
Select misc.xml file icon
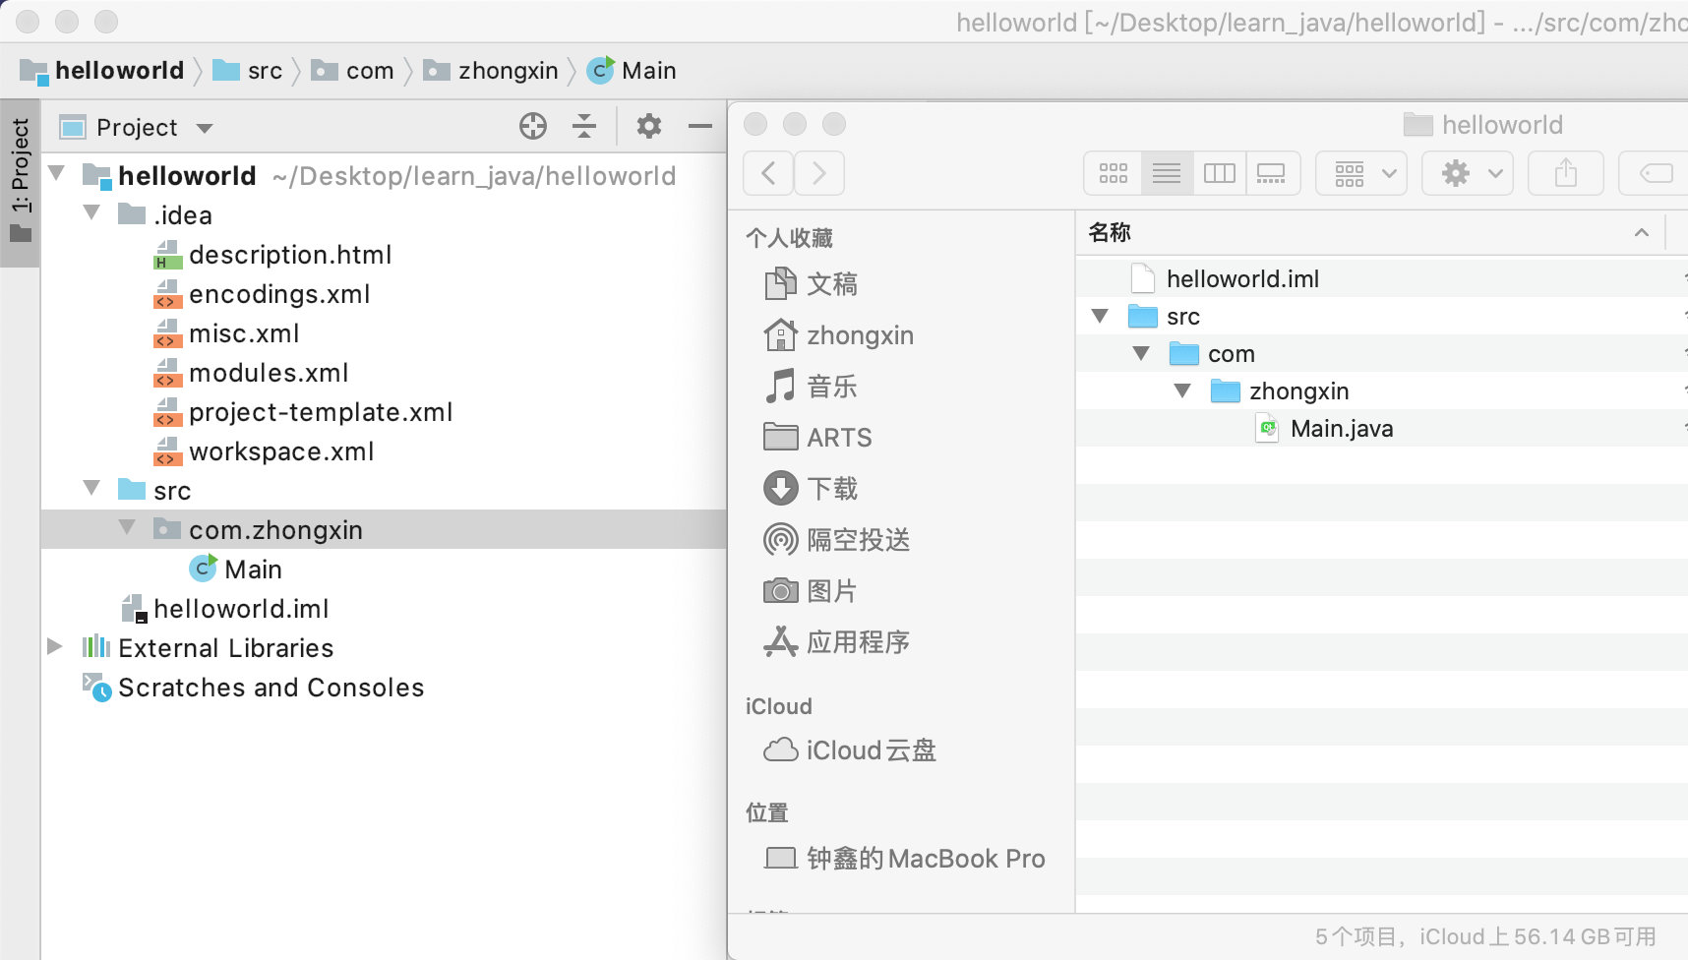tap(168, 333)
